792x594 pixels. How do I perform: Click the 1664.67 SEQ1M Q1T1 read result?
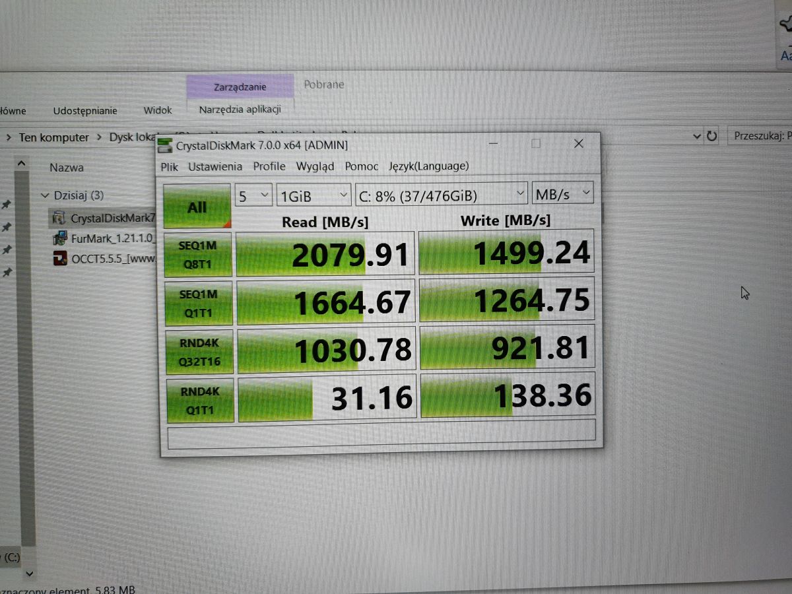pos(326,301)
